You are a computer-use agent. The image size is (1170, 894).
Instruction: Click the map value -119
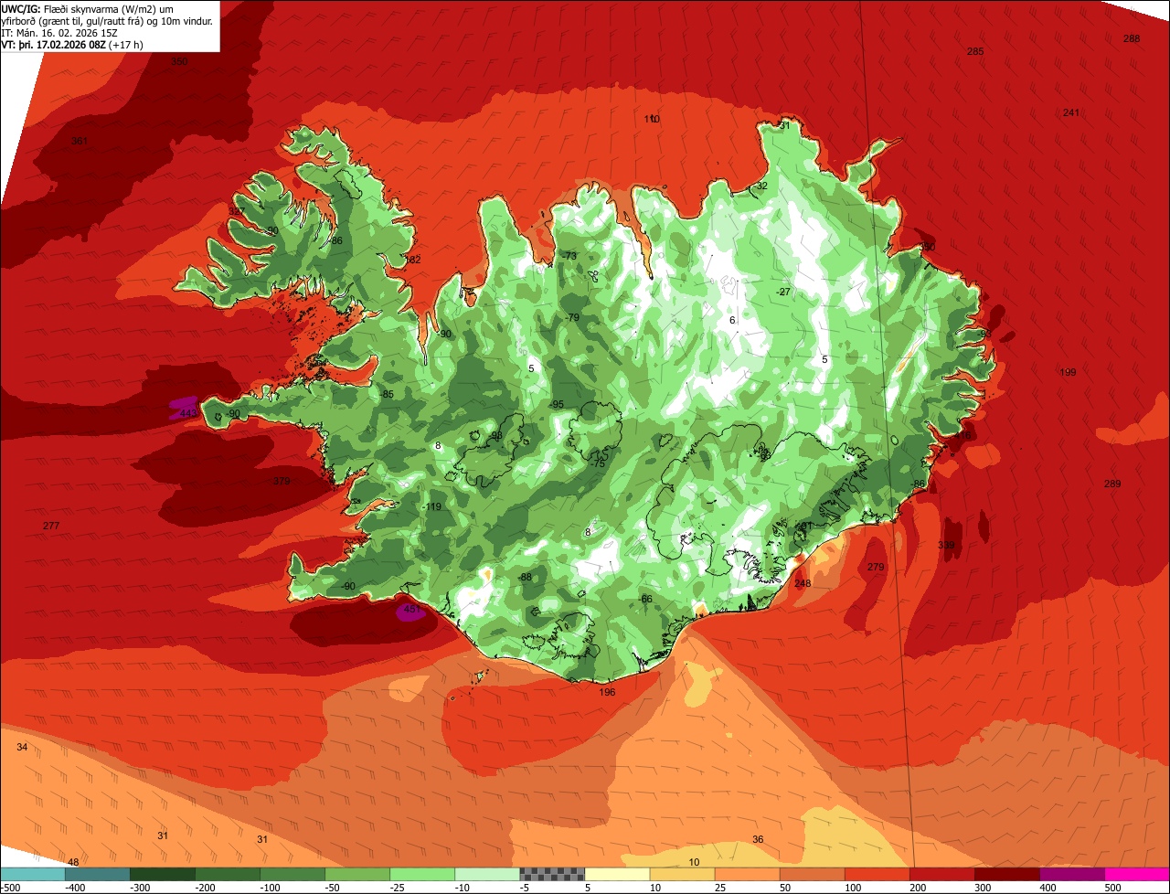[432, 506]
